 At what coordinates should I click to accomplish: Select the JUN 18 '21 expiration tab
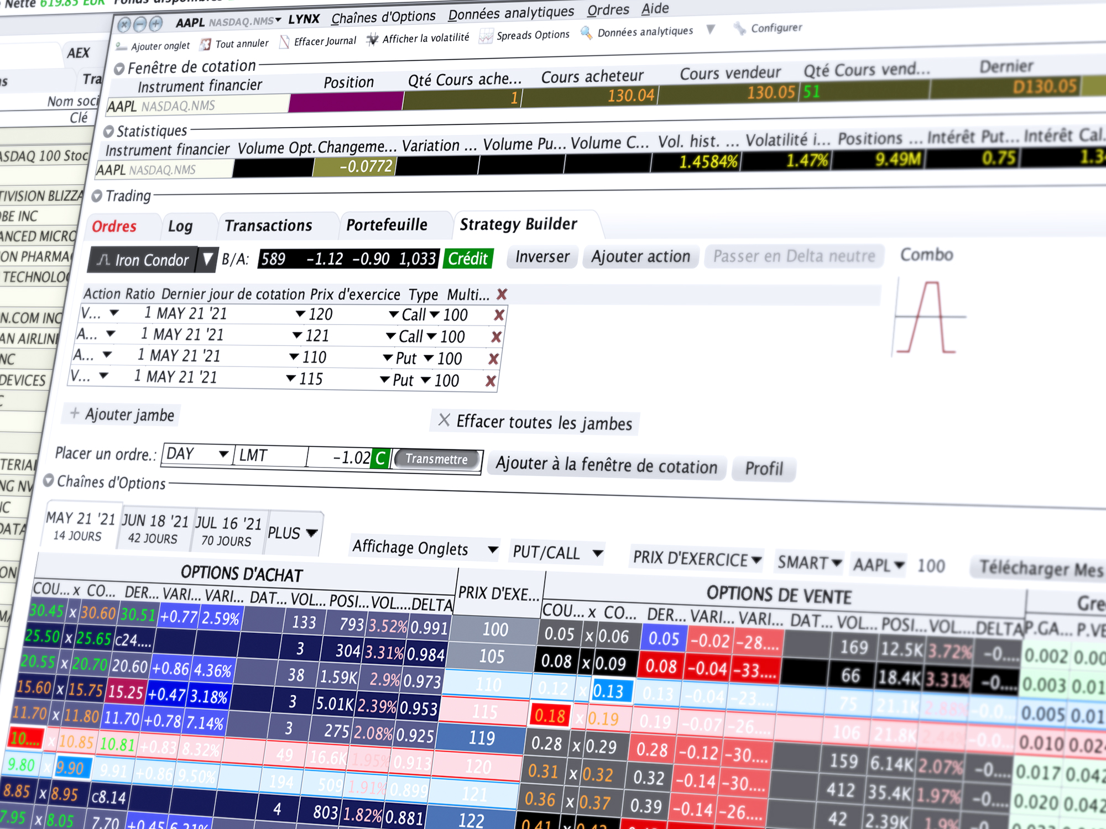(155, 528)
